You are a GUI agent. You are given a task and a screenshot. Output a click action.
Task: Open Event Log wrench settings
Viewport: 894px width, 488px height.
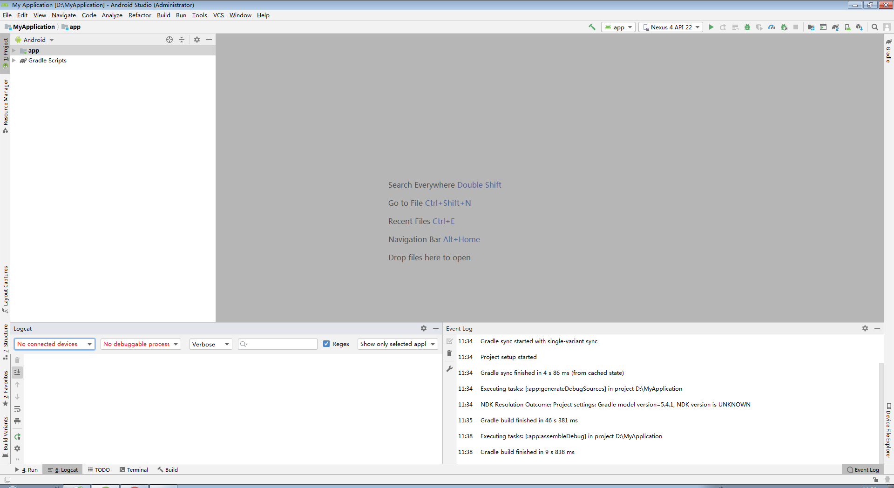449,369
